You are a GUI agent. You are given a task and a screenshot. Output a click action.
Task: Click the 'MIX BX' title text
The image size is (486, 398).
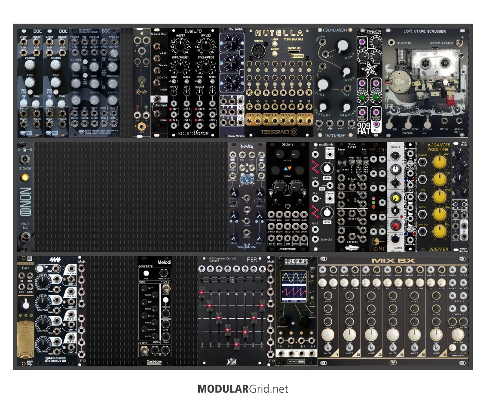[393, 261]
